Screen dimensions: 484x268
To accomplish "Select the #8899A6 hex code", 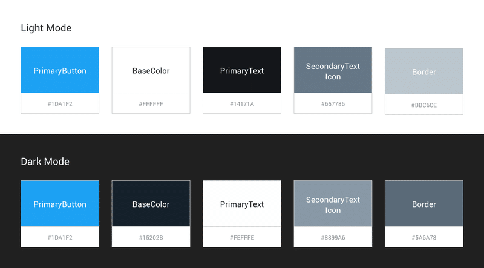I will pos(333,237).
